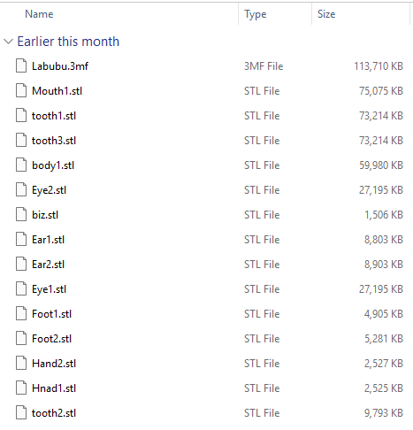Click the Earlier this month group header
The width and height of the screenshot is (413, 430).
click(68, 42)
